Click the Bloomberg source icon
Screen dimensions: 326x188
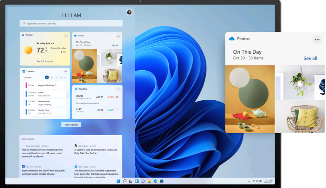pyautogui.click(x=76, y=146)
